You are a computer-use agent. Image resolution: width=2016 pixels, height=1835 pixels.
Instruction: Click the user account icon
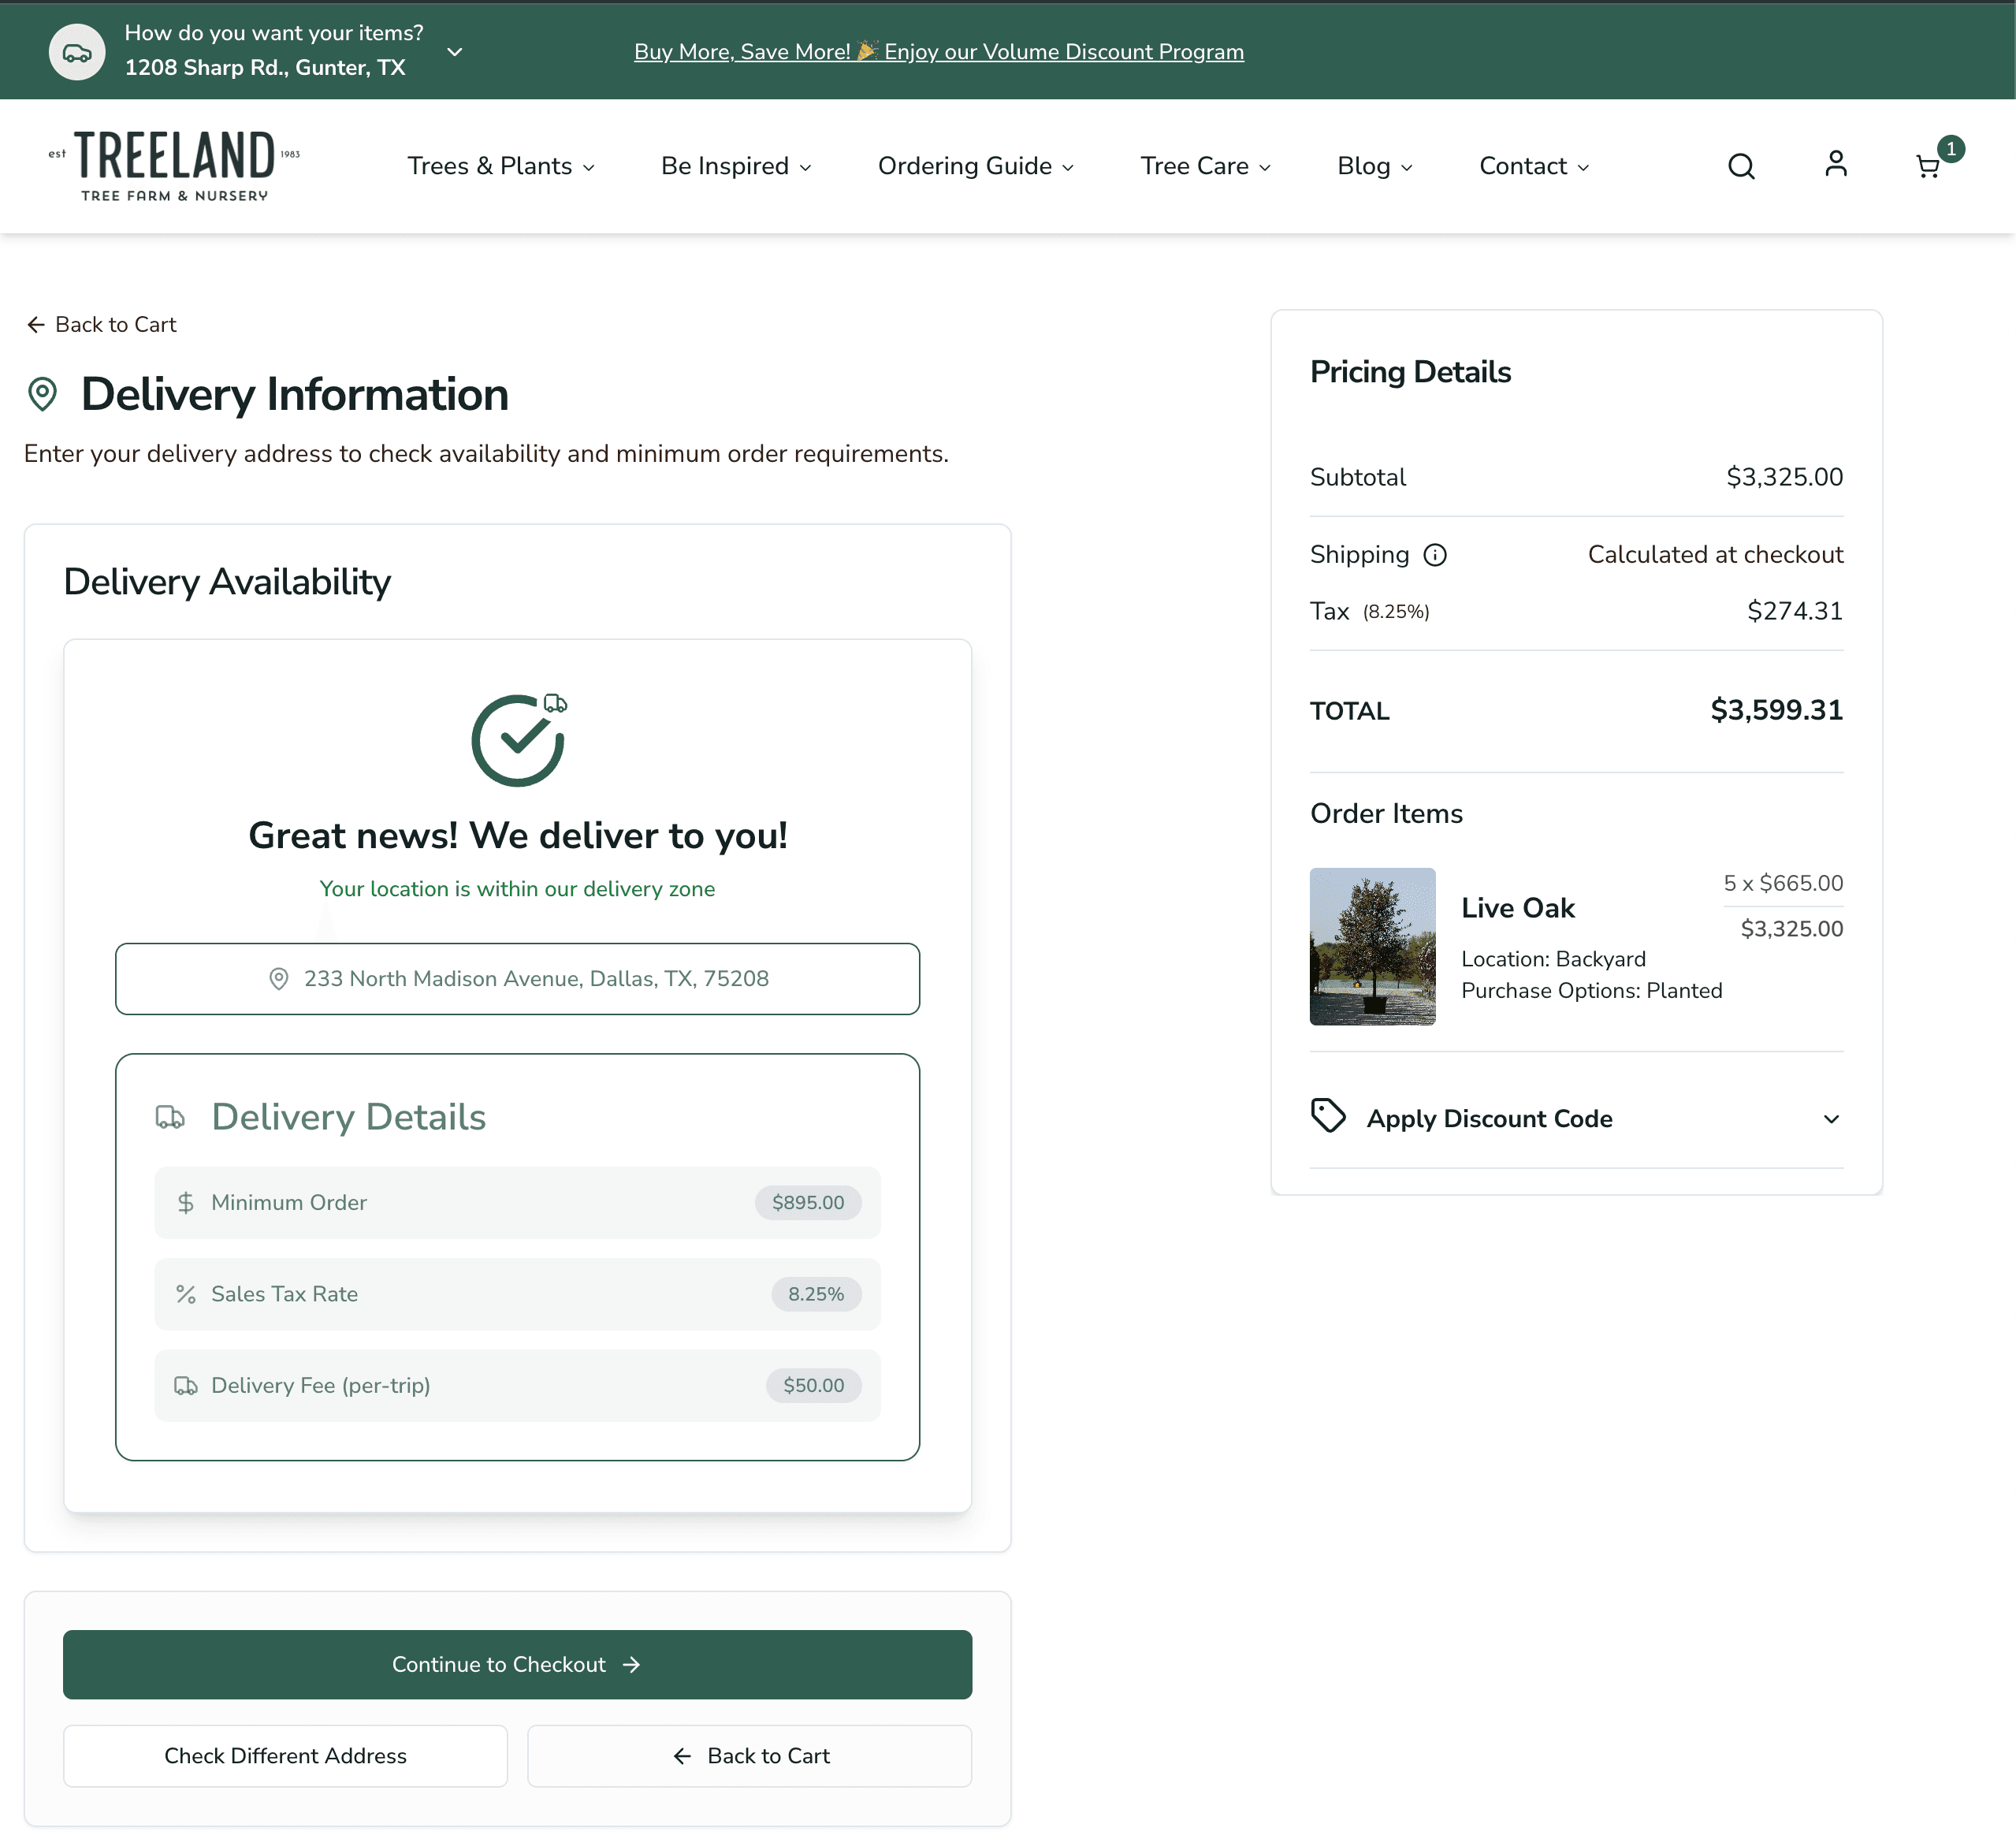1835,164
